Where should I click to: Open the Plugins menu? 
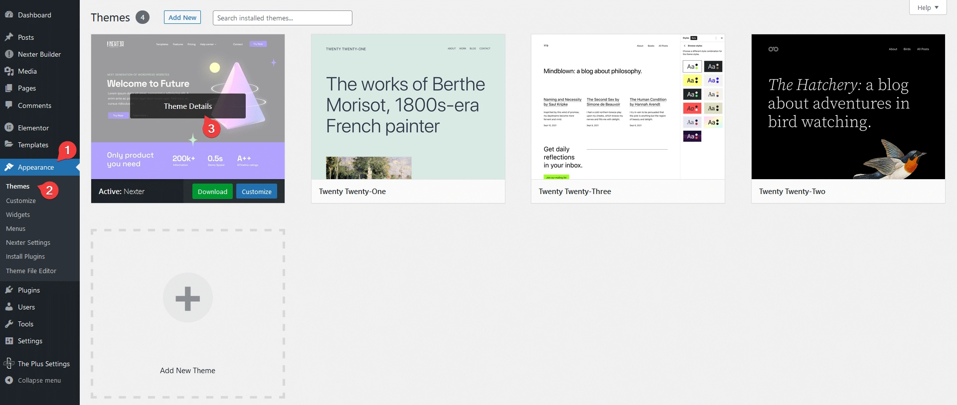[x=40, y=290]
